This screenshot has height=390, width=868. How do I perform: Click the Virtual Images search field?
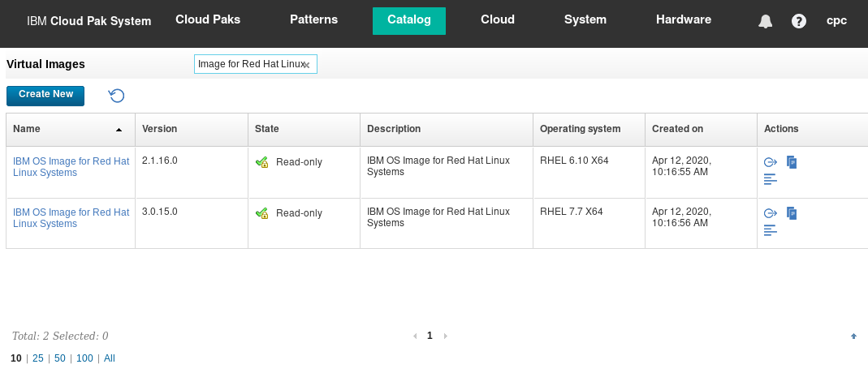pyautogui.click(x=255, y=64)
